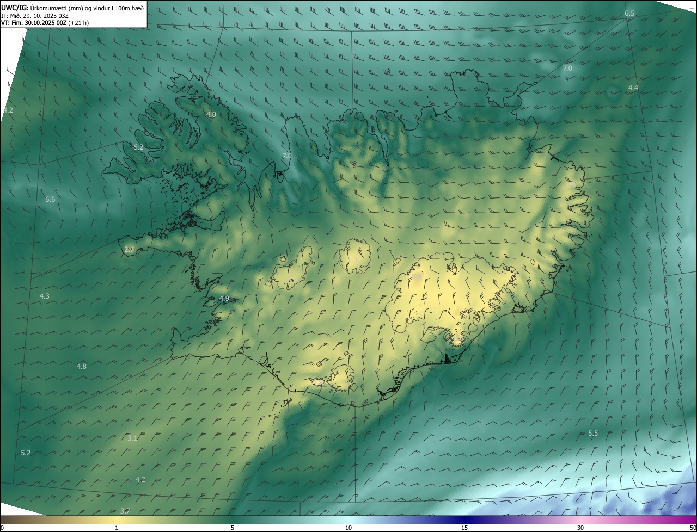The width and height of the screenshot is (697, 532).
Task: Click the 4.8 value label
Action: click(82, 366)
